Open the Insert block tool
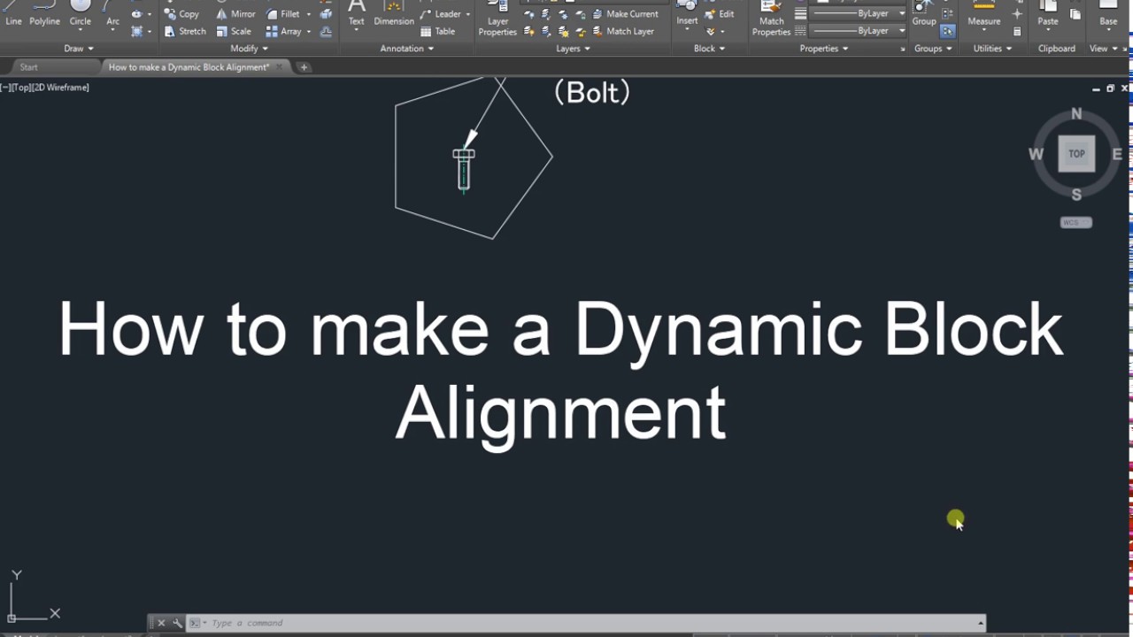Viewport: 1133px width, 637px height. pyautogui.click(x=687, y=15)
